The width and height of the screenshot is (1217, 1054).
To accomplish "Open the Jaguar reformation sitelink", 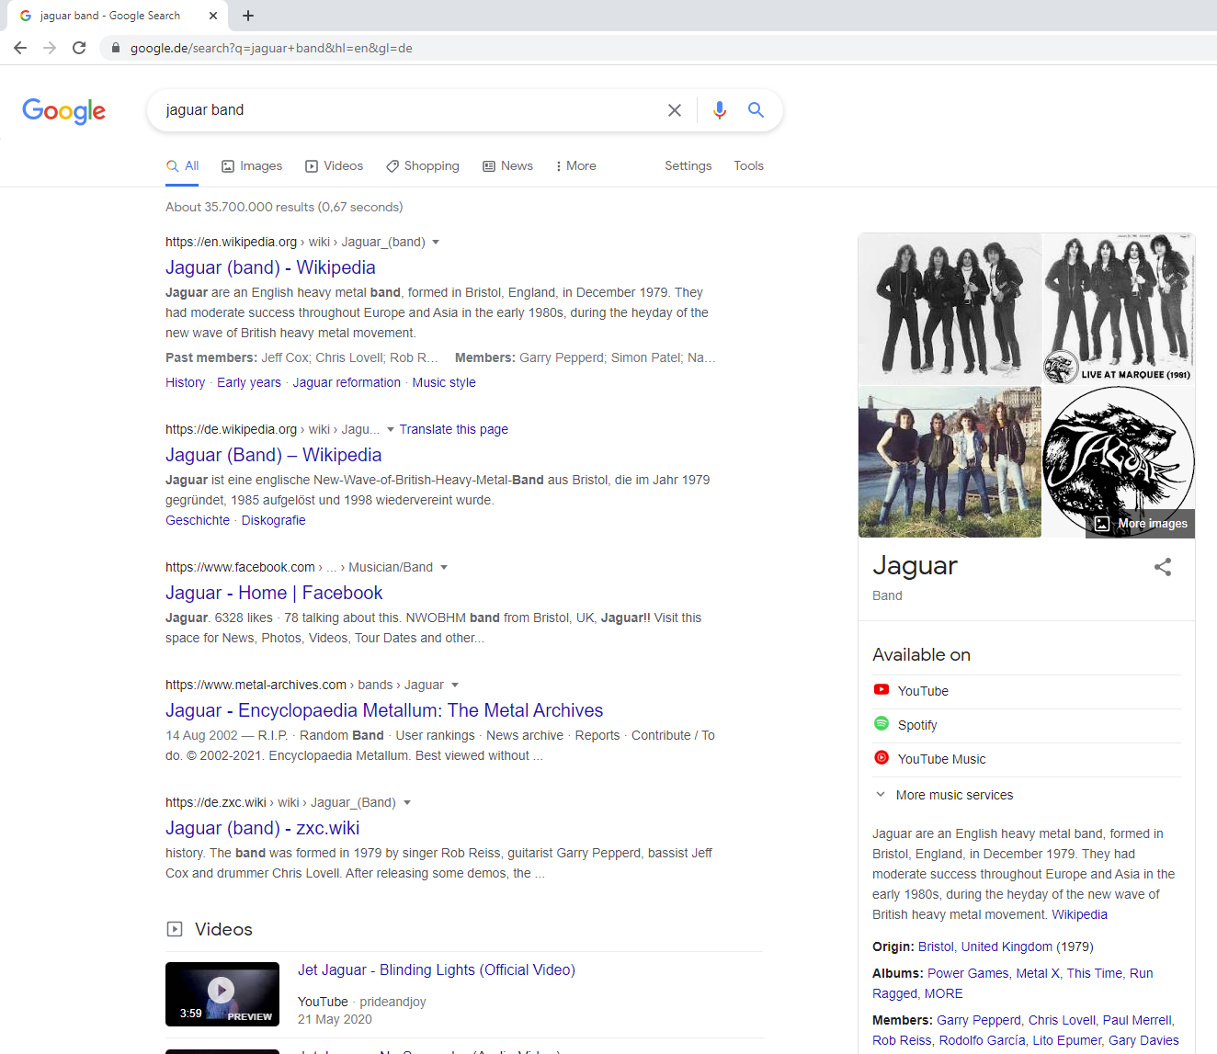I will (347, 382).
